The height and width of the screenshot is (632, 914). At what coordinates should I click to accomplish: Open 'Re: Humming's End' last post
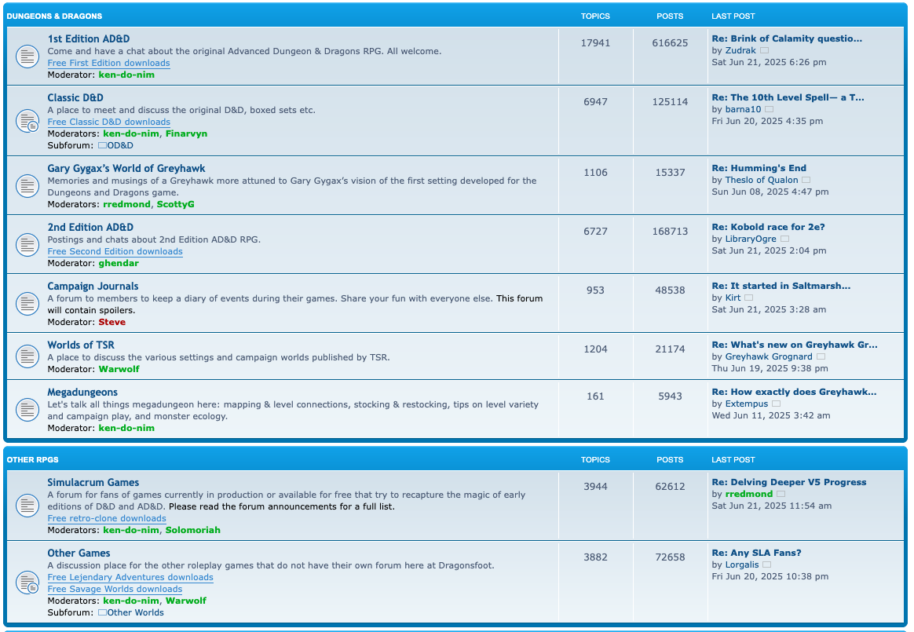pyautogui.click(x=759, y=168)
